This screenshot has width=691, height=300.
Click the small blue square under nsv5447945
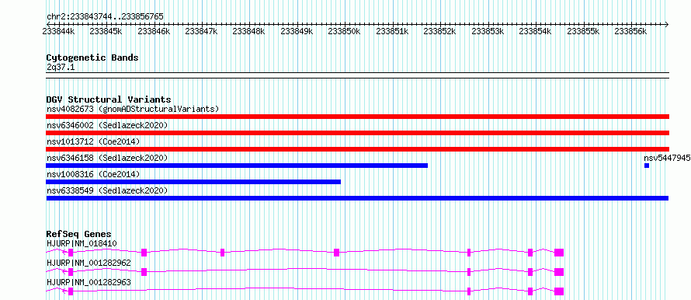tap(647, 166)
